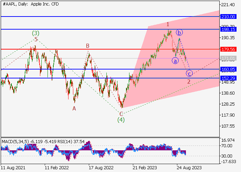Click the 117.90 price axis value
The image size is (241, 172).
(228, 115)
